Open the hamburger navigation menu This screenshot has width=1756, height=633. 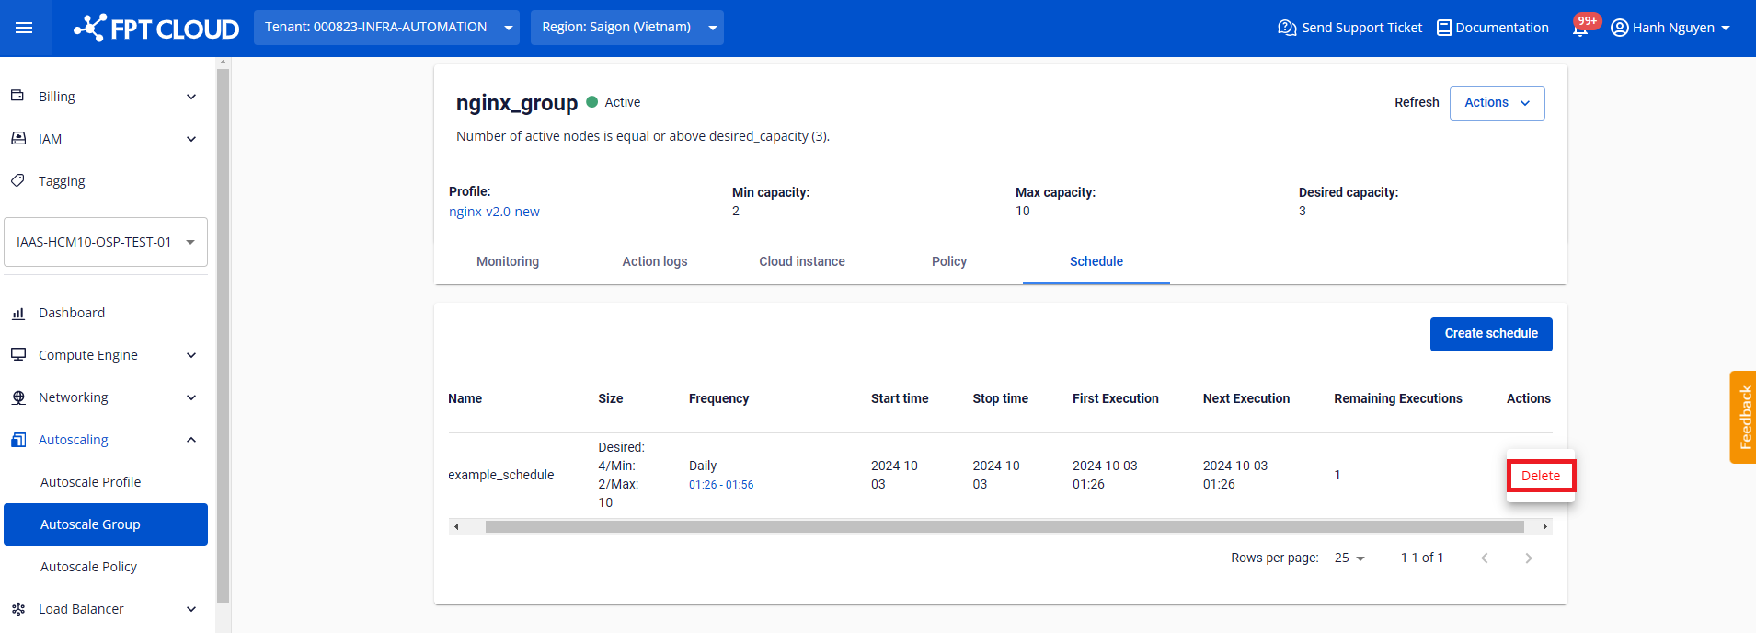(x=24, y=28)
